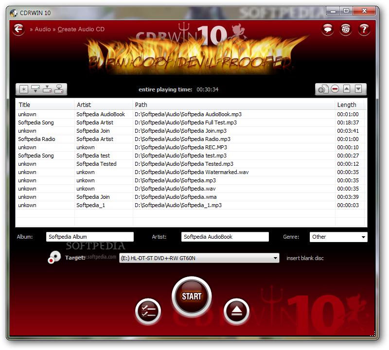Screen dimensions: 389x350
Task: Select the Softpedia.wav path row
Action: 191,189
